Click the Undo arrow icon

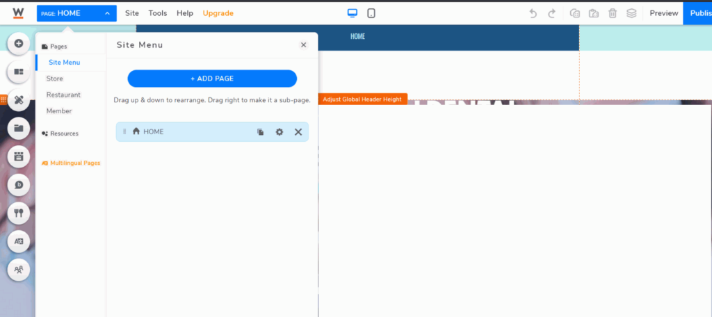point(533,14)
